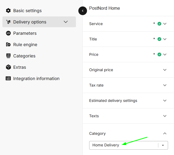Click the green checkmark on Service row

[x=159, y=24]
